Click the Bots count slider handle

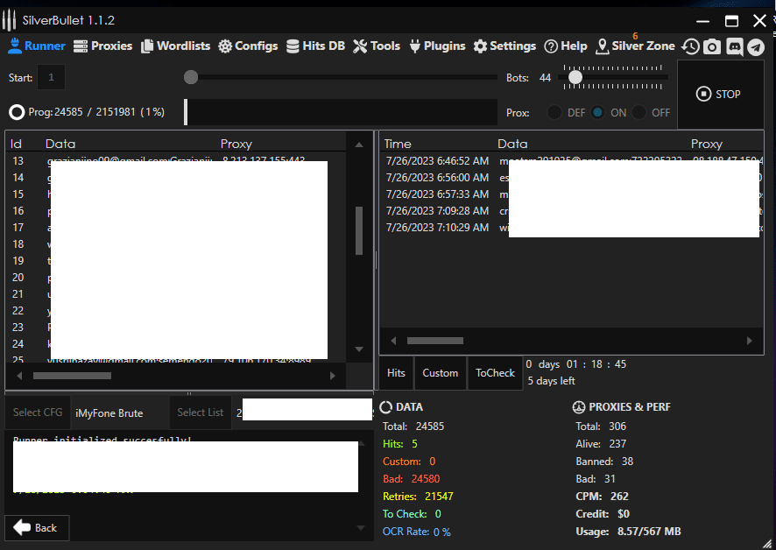tap(575, 77)
